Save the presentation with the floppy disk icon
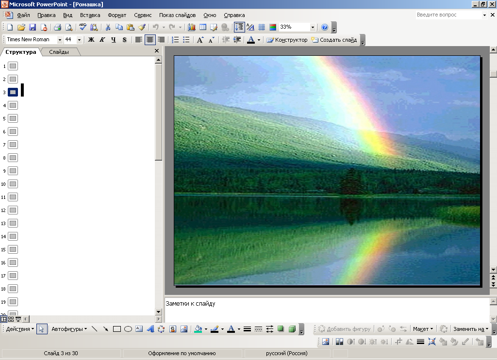The image size is (497, 360). pos(33,27)
